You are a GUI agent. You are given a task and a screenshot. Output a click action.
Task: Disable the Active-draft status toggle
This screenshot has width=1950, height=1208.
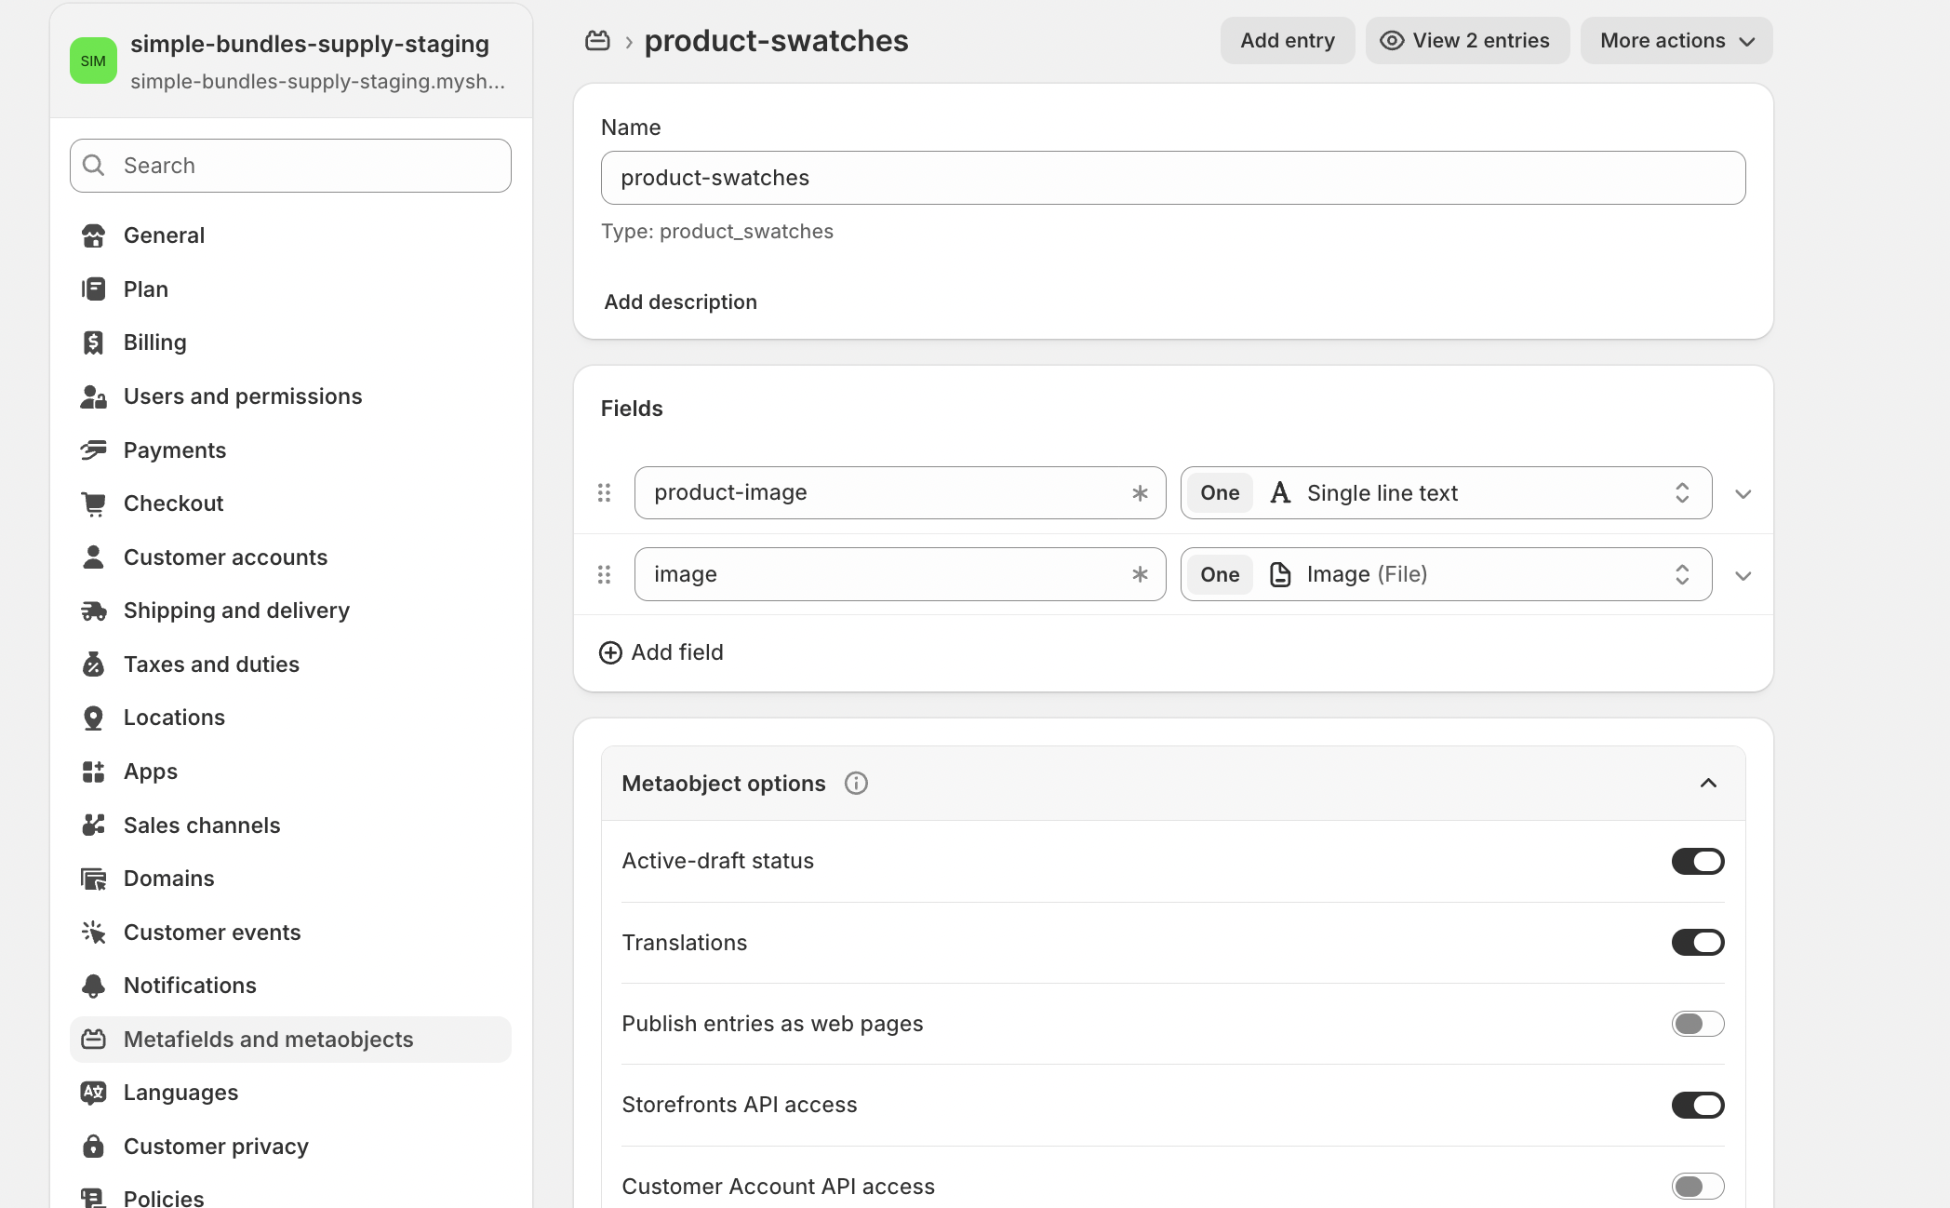tap(1697, 862)
